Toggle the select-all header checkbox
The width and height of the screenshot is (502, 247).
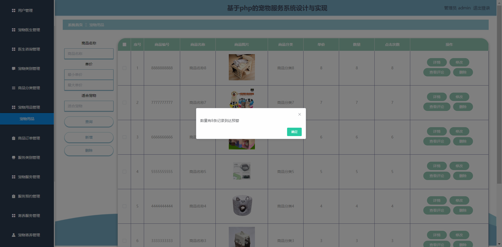(x=124, y=44)
